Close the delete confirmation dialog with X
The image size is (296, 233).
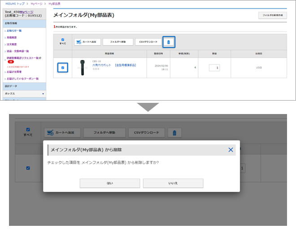coord(231,150)
